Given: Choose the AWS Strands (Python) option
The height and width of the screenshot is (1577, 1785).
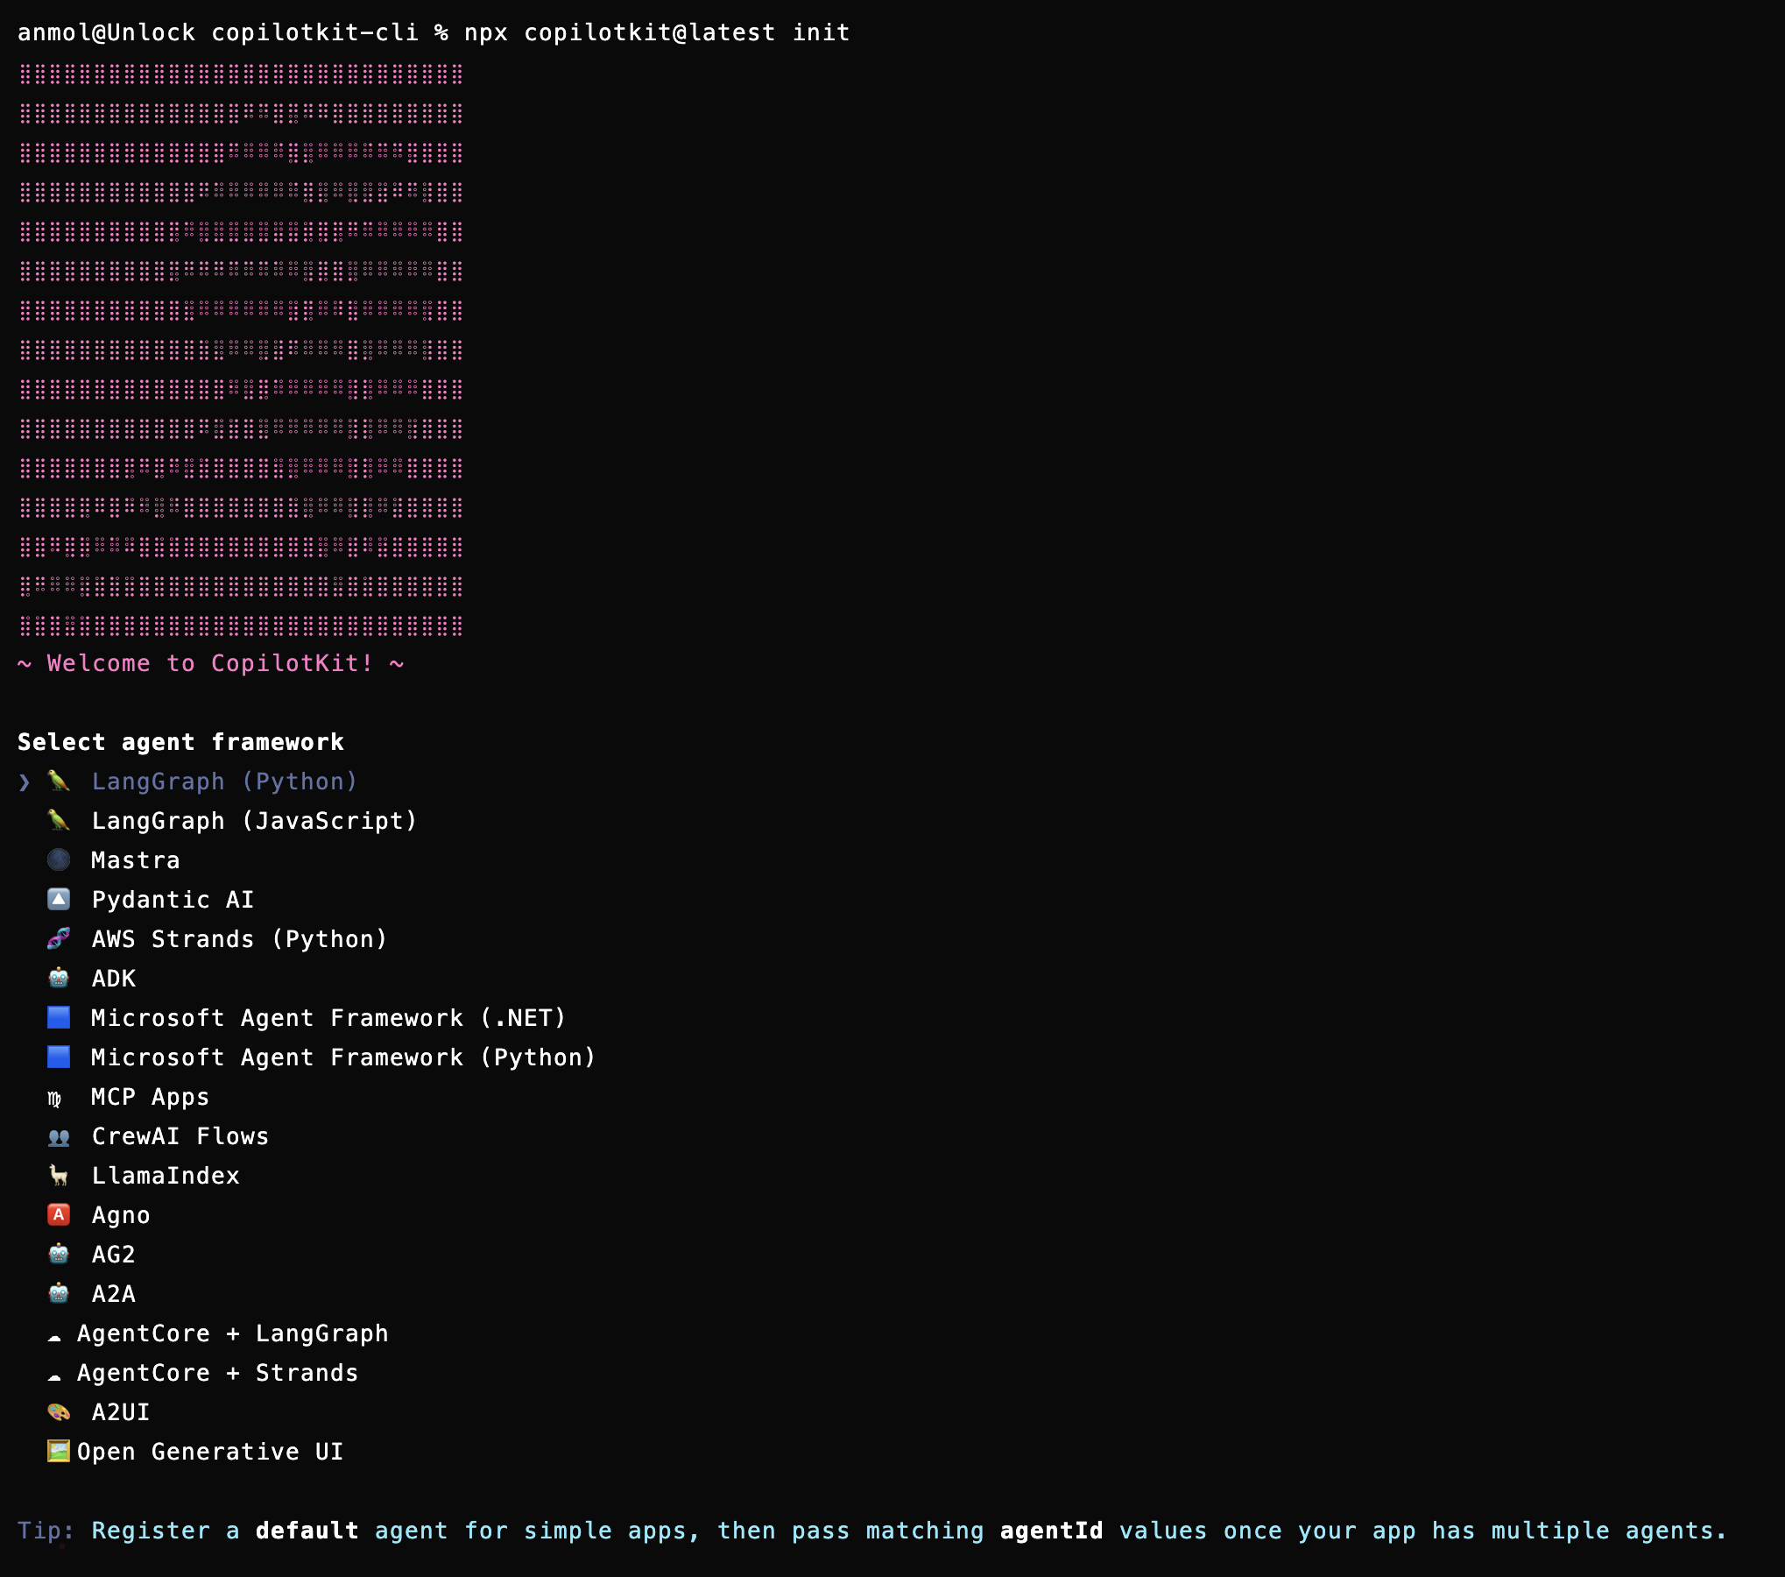Looking at the screenshot, I should (x=239, y=939).
